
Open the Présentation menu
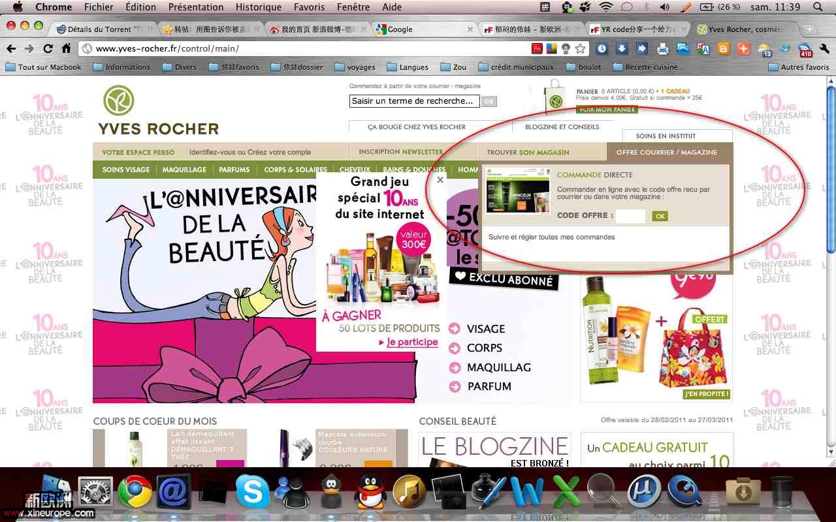pyautogui.click(x=196, y=7)
